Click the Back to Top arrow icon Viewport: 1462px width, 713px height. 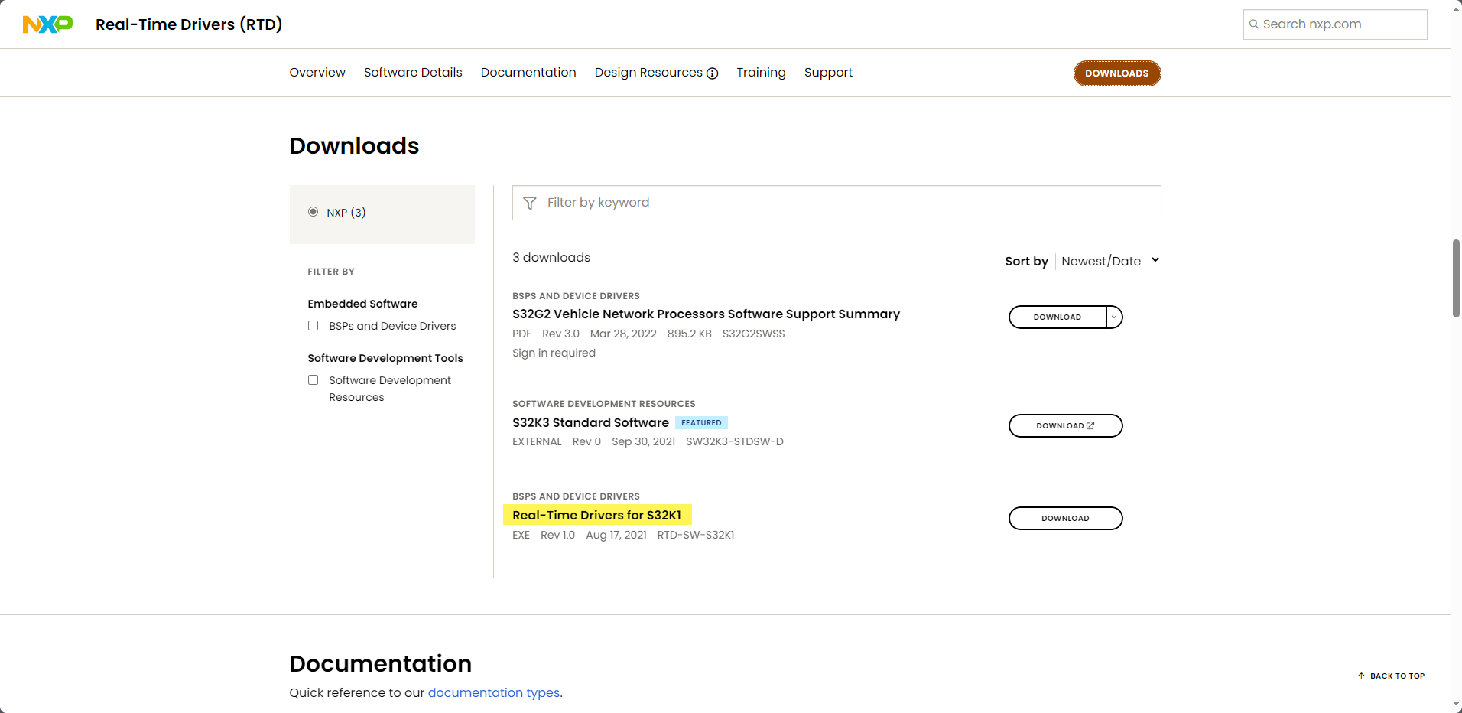pyautogui.click(x=1361, y=676)
